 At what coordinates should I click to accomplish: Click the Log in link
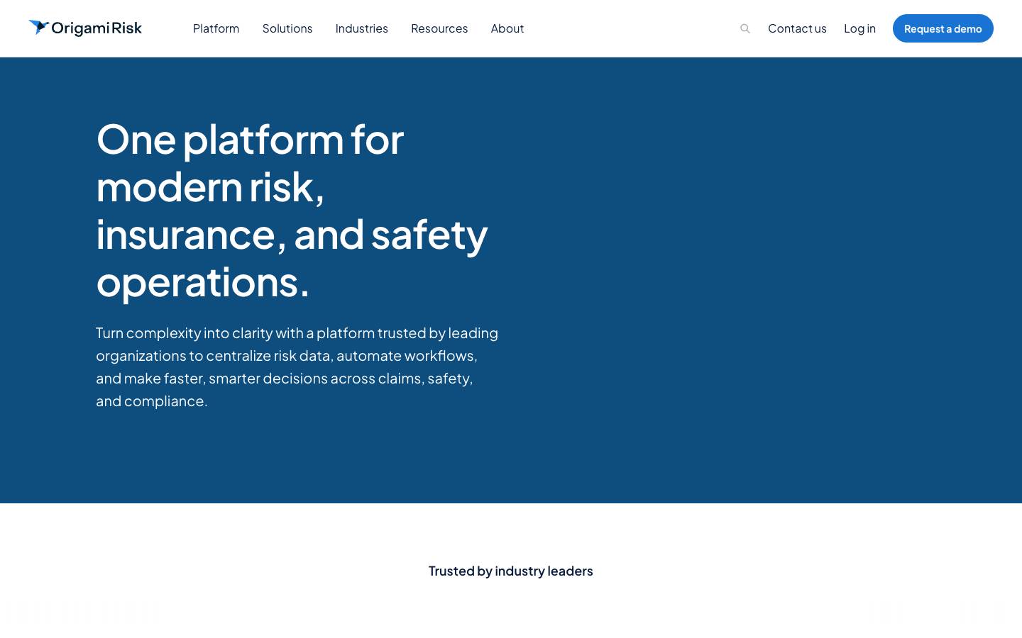859,28
